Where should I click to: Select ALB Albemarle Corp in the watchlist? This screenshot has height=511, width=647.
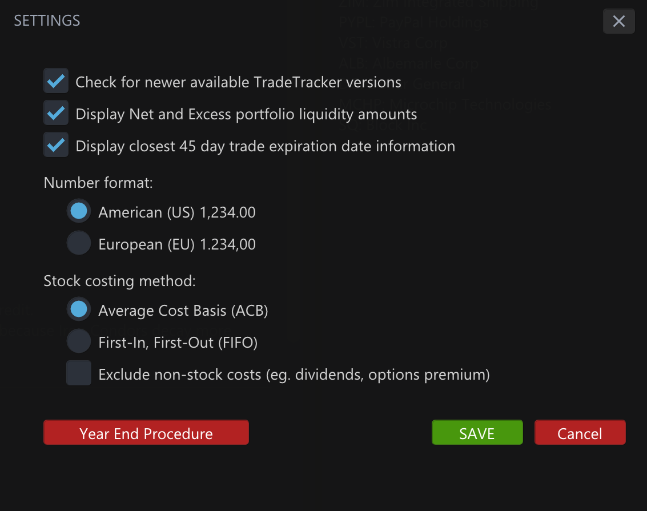(x=408, y=63)
